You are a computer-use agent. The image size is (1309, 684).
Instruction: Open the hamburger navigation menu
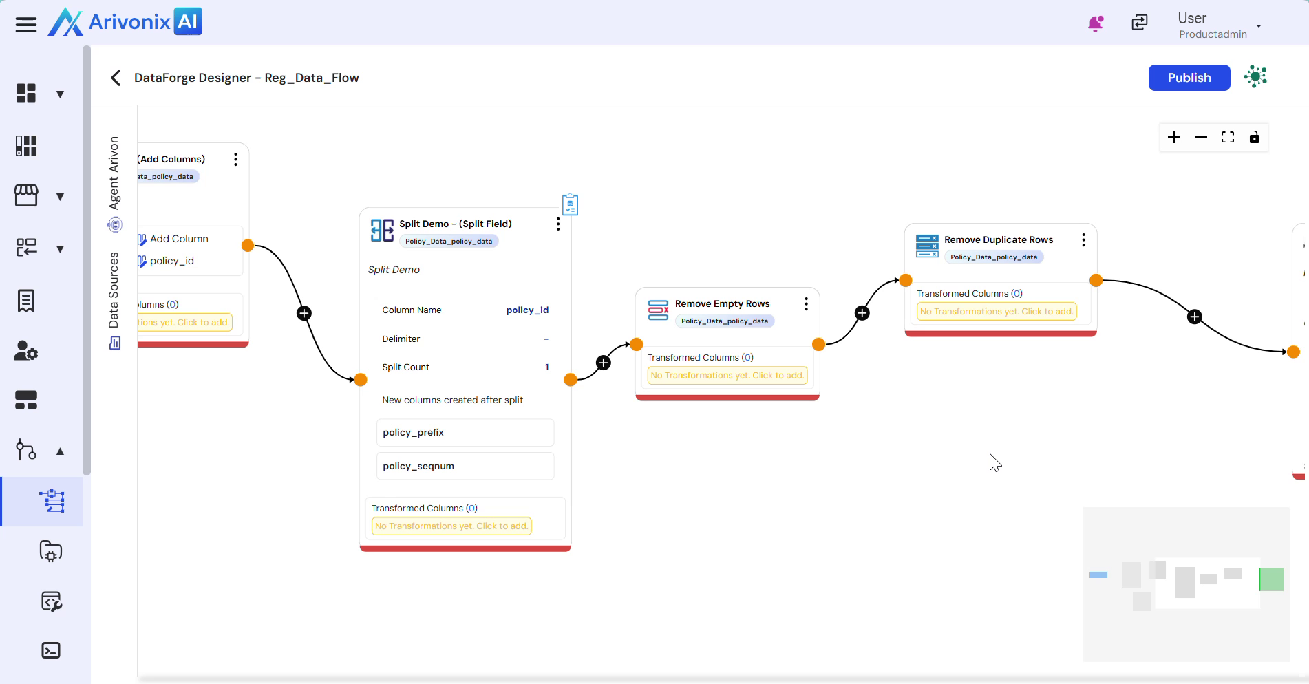click(x=26, y=25)
